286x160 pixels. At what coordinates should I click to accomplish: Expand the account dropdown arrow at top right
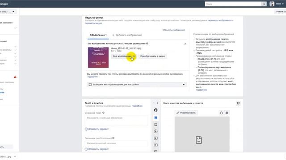click(283, 4)
